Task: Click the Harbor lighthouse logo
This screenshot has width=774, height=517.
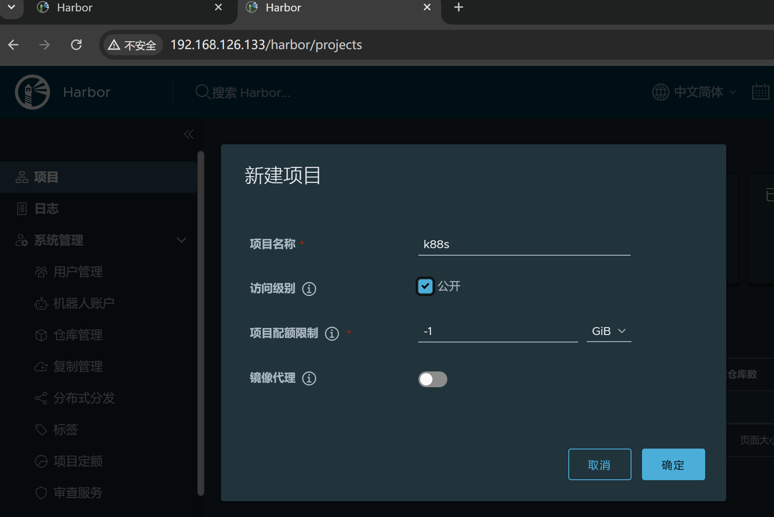Action: [x=32, y=92]
